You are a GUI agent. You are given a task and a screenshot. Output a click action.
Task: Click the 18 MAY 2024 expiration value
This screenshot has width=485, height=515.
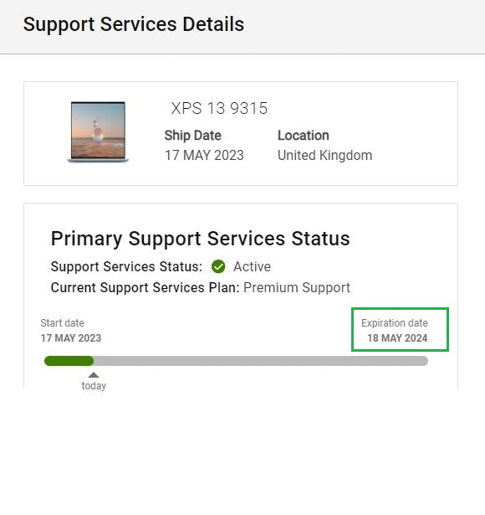[397, 338]
